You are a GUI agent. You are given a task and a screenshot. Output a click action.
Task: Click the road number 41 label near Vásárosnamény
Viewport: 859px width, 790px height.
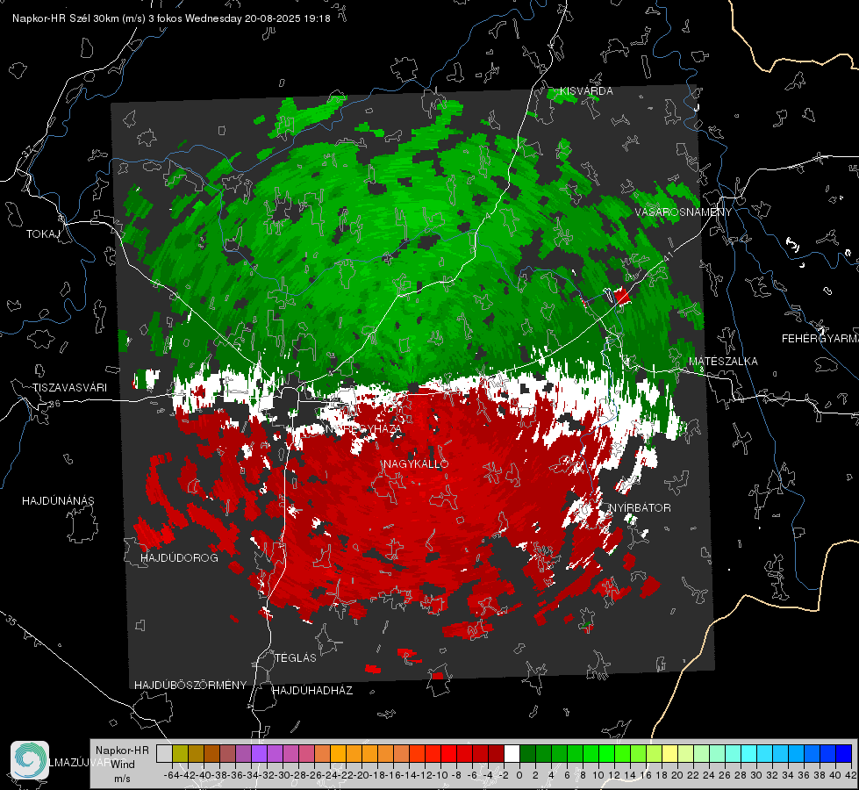tap(667, 256)
